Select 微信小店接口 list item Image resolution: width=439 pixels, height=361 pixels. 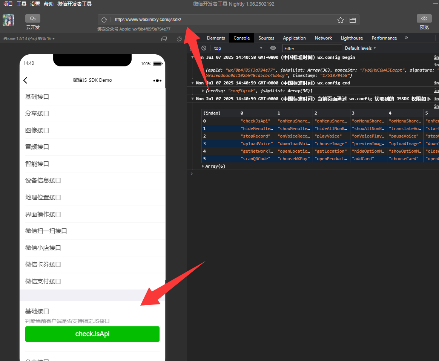(x=92, y=248)
